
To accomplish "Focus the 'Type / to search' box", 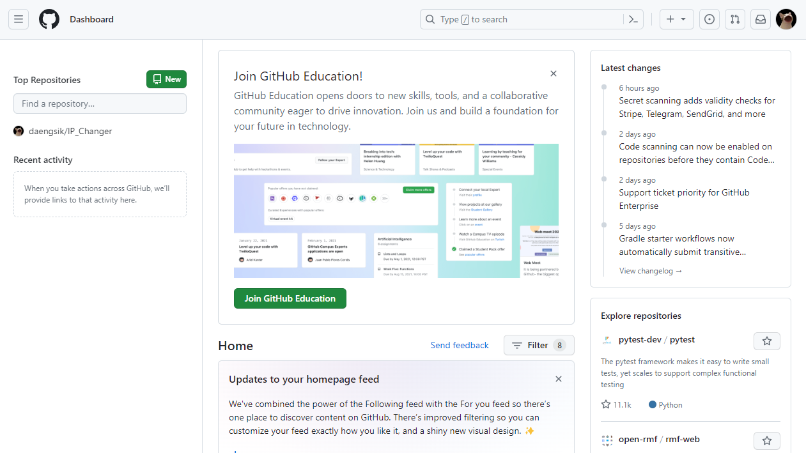I will pos(532,19).
